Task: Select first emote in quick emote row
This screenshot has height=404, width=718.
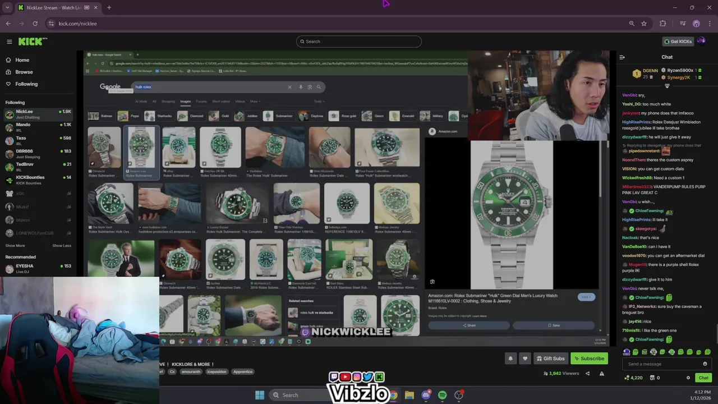Action: pos(627,352)
